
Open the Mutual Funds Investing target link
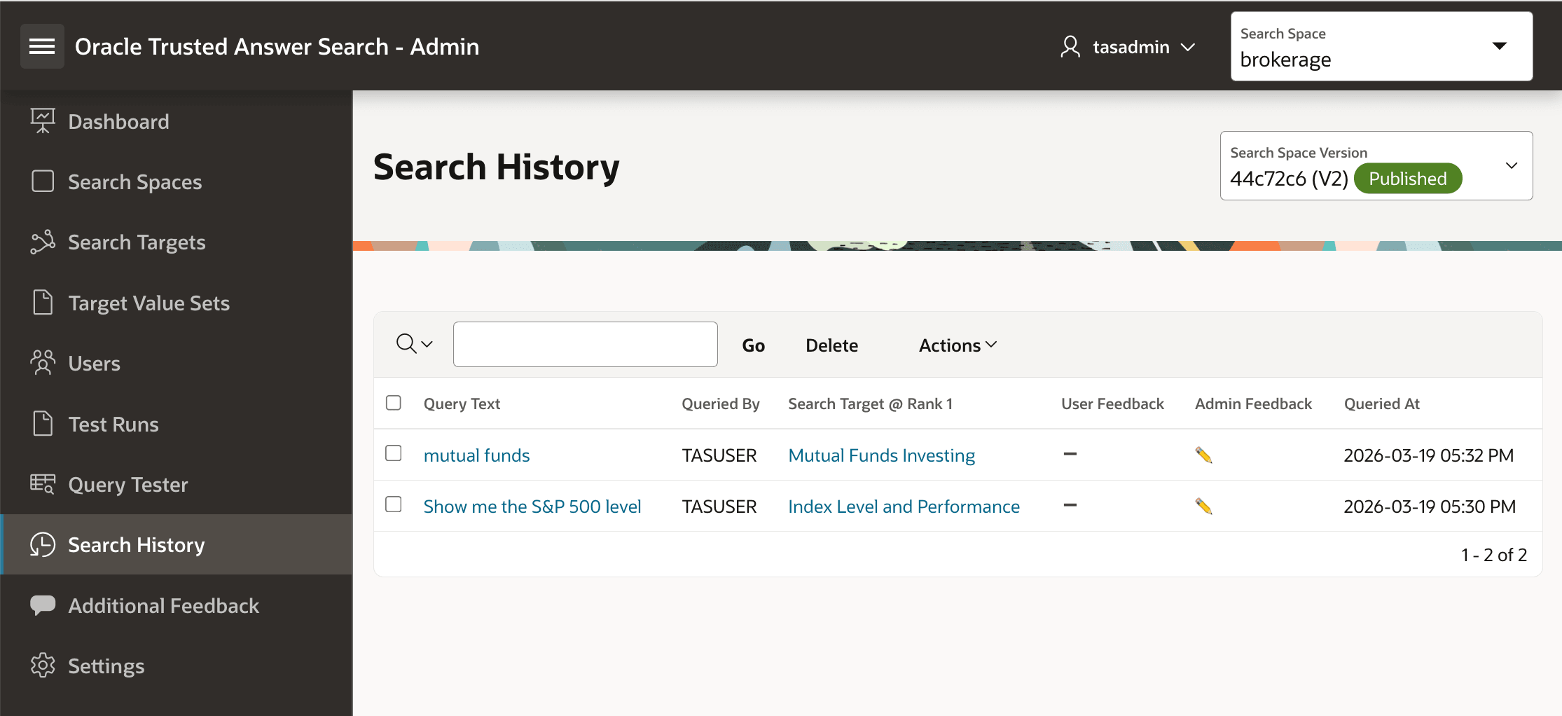click(x=881, y=455)
